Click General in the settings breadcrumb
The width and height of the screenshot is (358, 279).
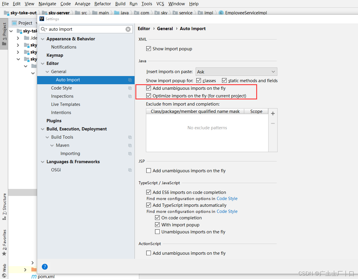(x=165, y=29)
